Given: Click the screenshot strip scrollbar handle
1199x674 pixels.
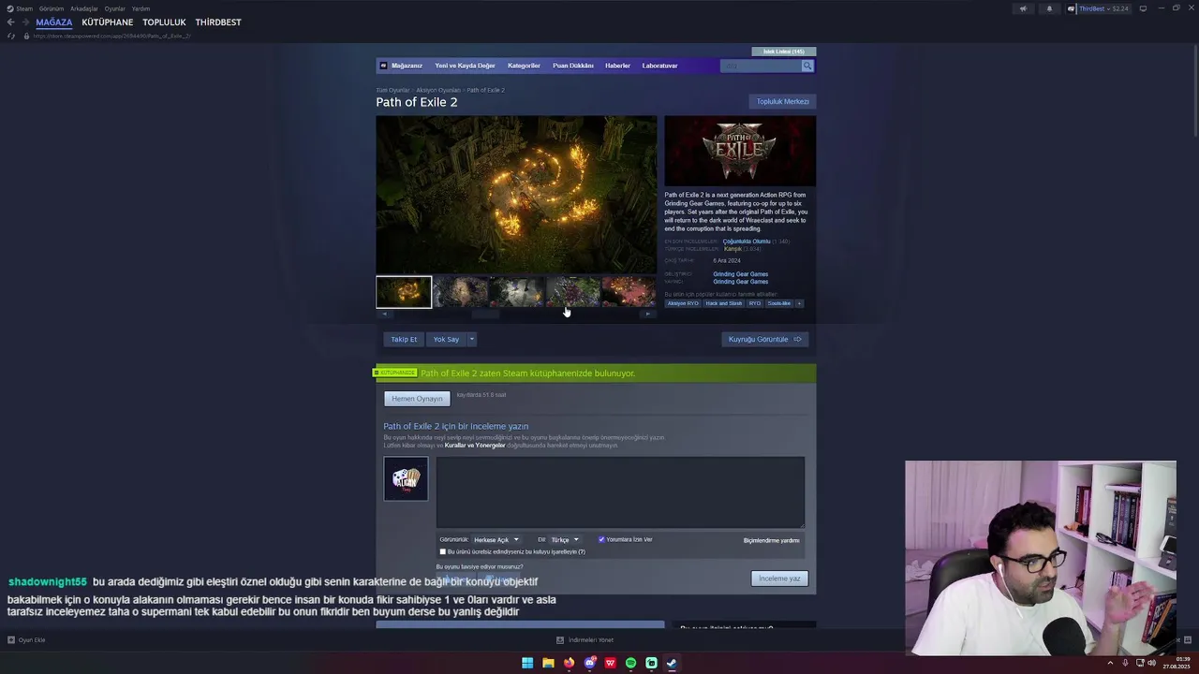Looking at the screenshot, I should point(485,314).
